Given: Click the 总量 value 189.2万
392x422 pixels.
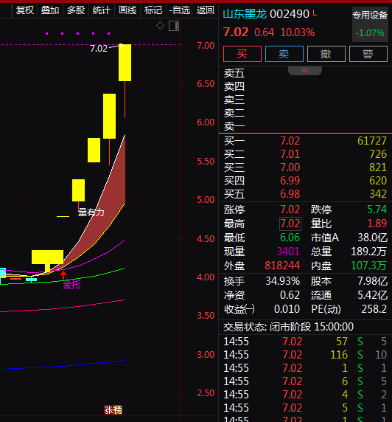Looking at the screenshot, I should click(x=368, y=252).
